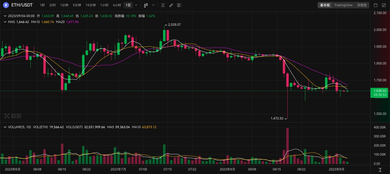Screen dimensions: 390x174
Task: Expand more time intervals dropdown arrow
Action: (136, 5)
